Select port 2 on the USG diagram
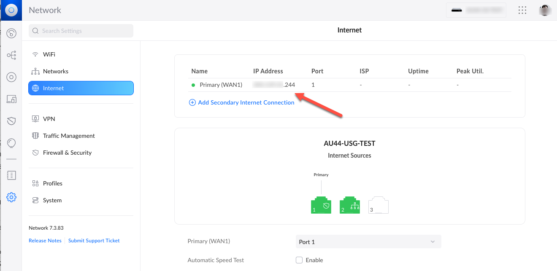This screenshot has height=271, width=557. click(349, 205)
